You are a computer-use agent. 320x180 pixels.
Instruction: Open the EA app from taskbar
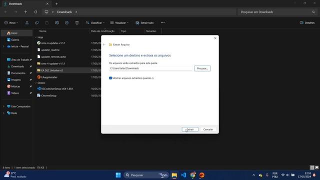coord(202,175)
